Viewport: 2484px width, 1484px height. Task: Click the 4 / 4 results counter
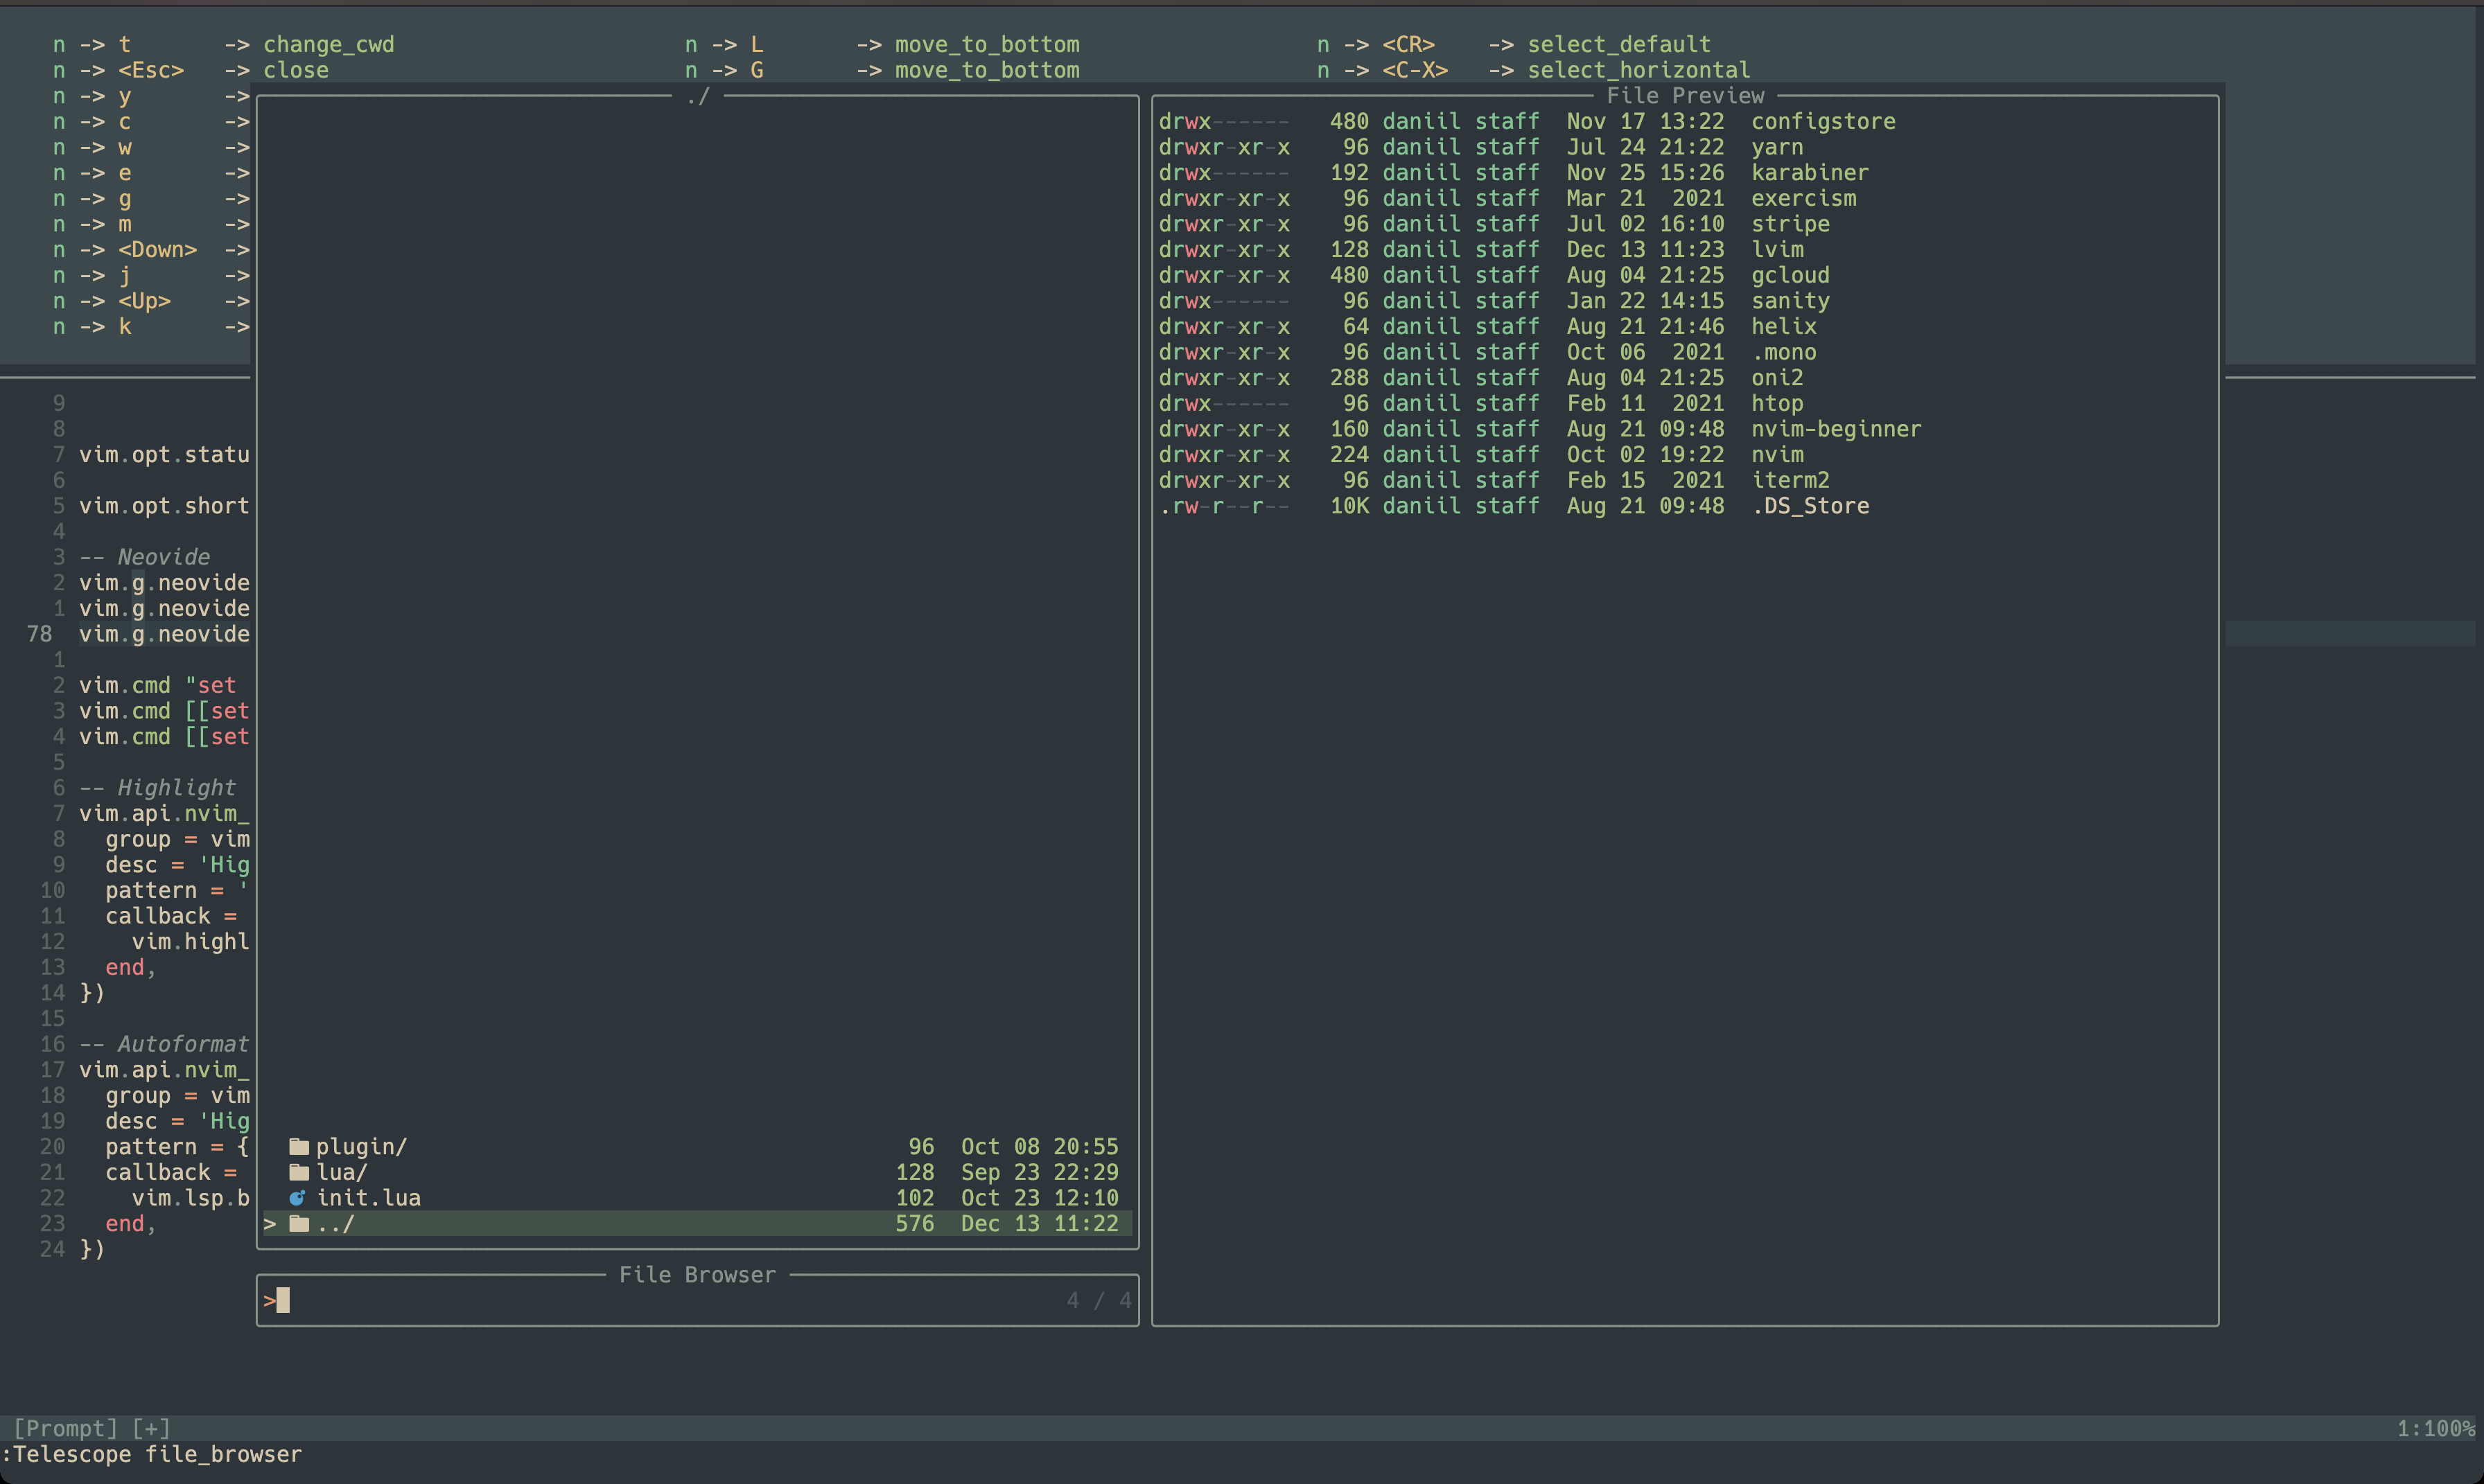coord(1097,1301)
